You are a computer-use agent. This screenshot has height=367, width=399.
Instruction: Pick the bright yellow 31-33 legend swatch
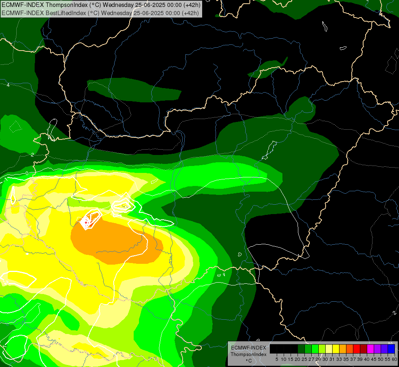point(336,349)
